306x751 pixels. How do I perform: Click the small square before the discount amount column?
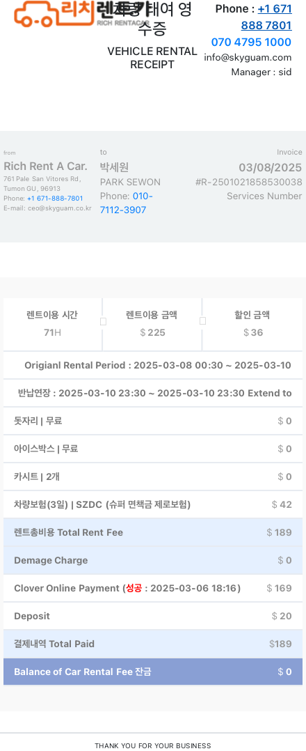point(202,321)
